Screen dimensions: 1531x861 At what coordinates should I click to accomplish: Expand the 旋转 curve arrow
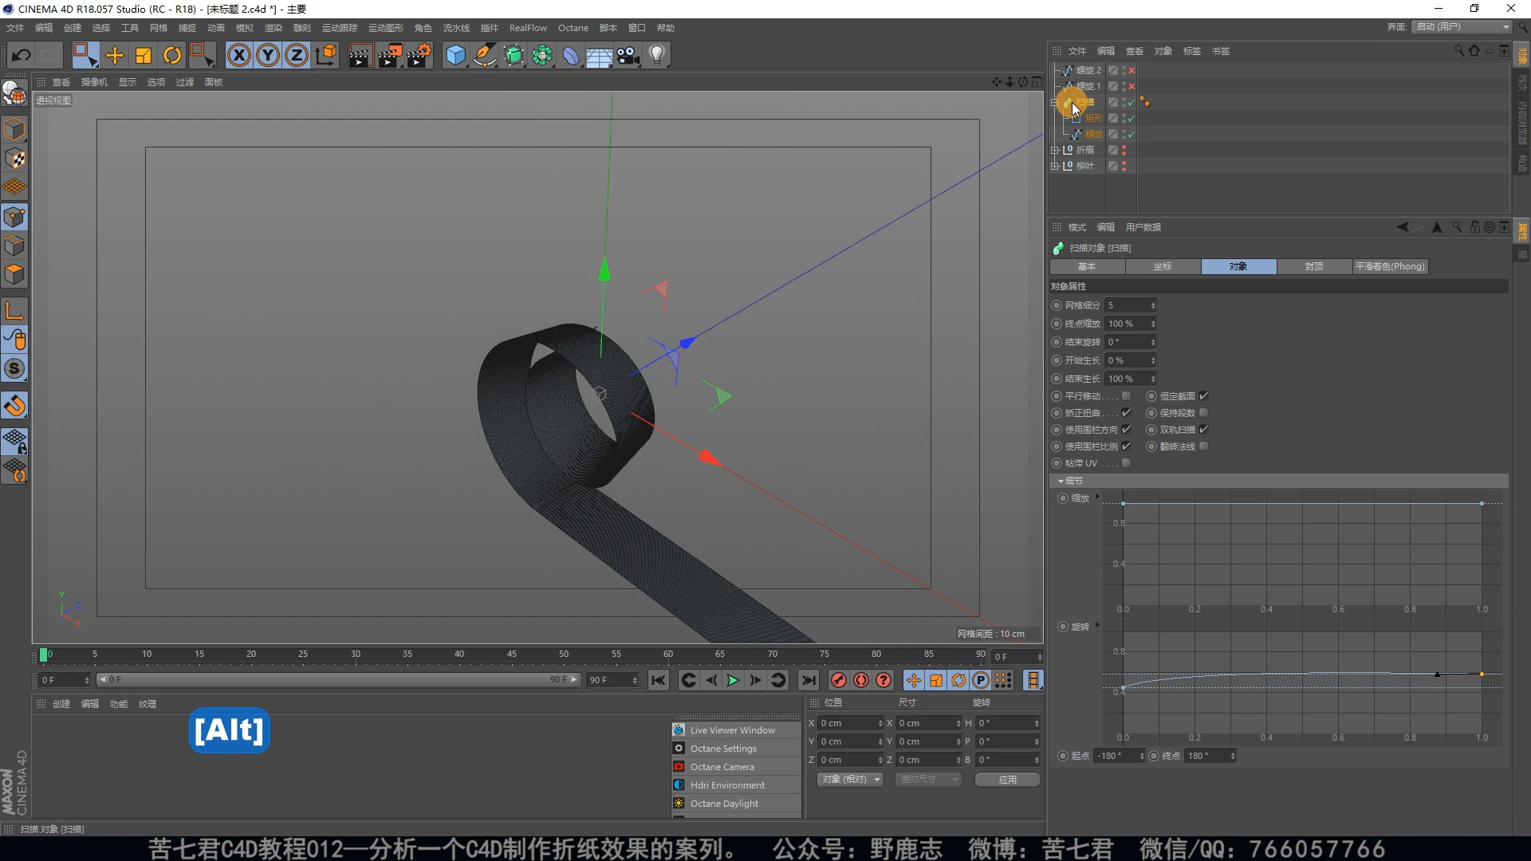pyautogui.click(x=1097, y=626)
